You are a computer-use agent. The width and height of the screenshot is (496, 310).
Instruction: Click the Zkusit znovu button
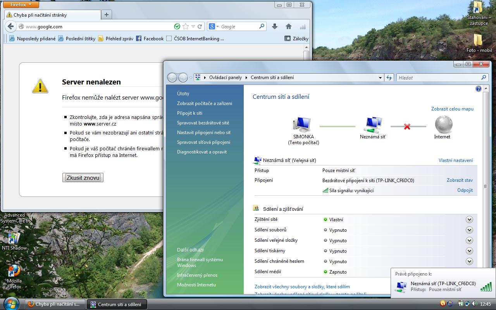pyautogui.click(x=83, y=177)
